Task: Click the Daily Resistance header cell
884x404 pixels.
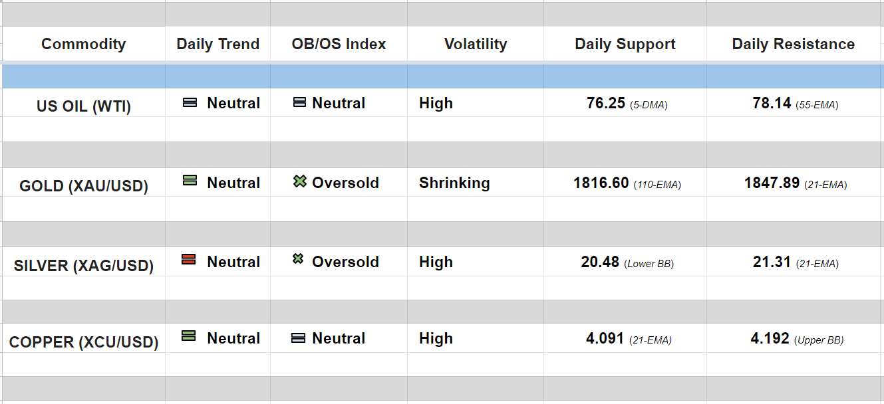Action: click(793, 44)
